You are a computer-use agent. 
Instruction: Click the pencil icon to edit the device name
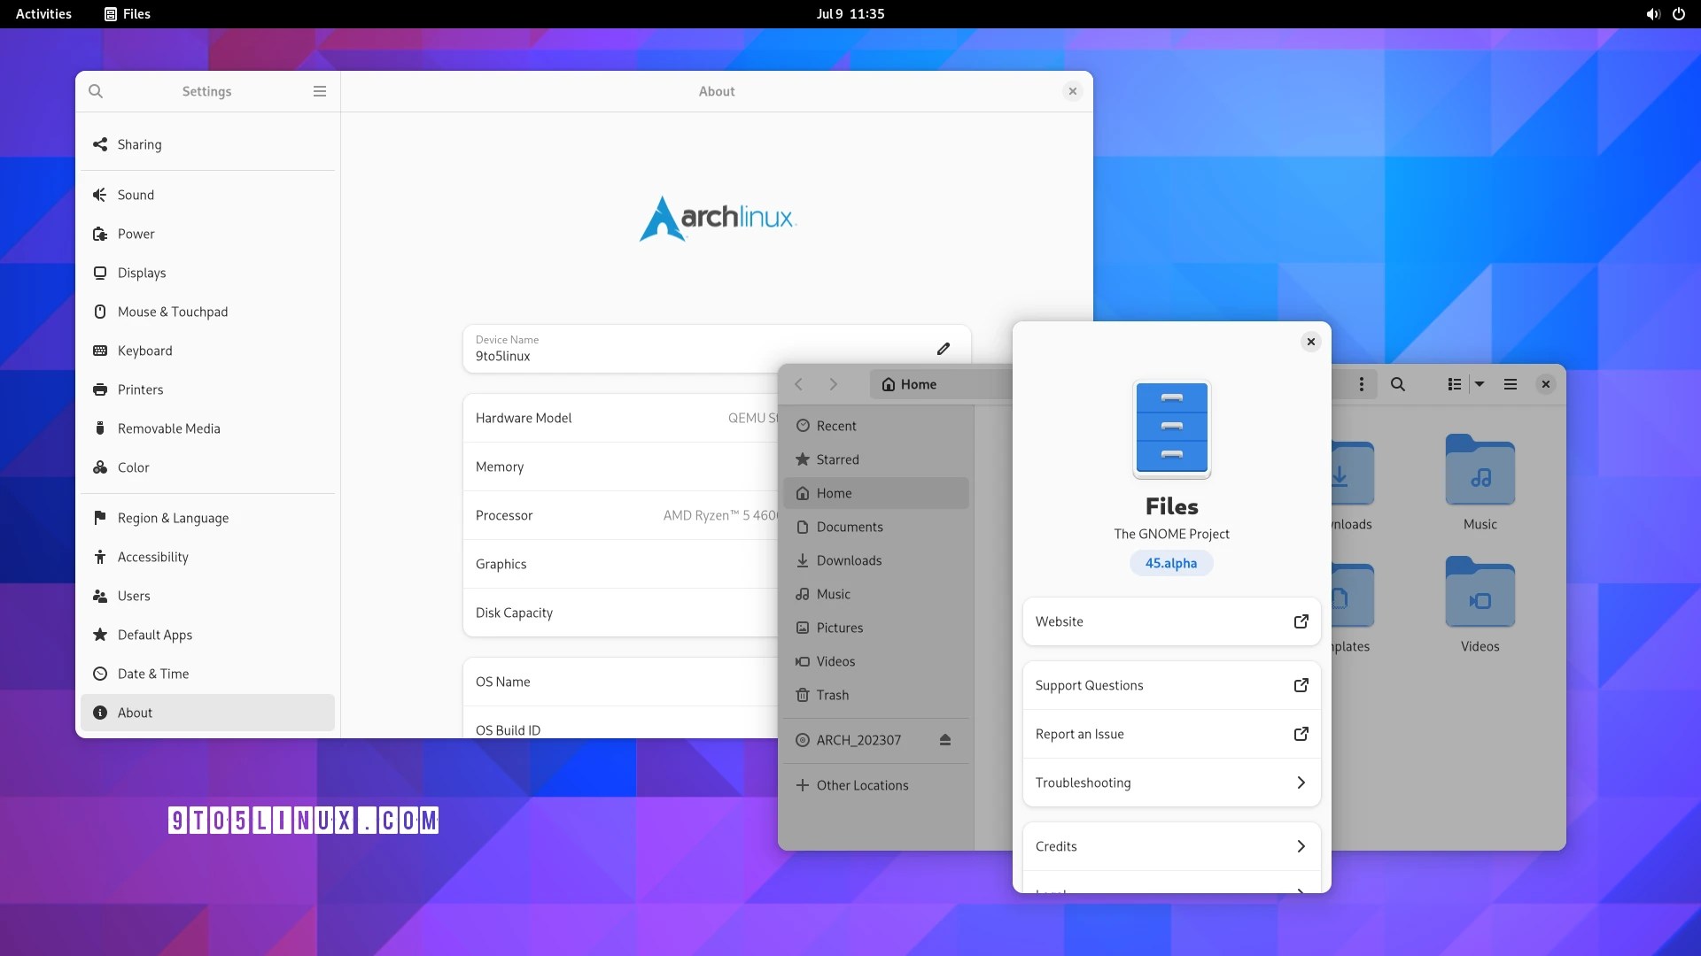tap(944, 349)
